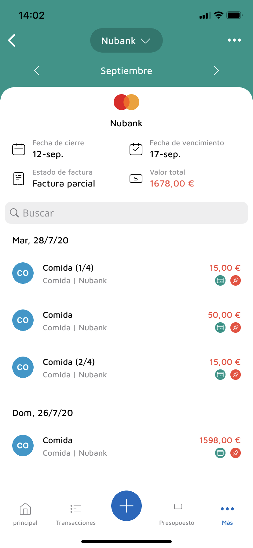
Task: Switch to the Transacciones tab
Action: (x=76, y=514)
